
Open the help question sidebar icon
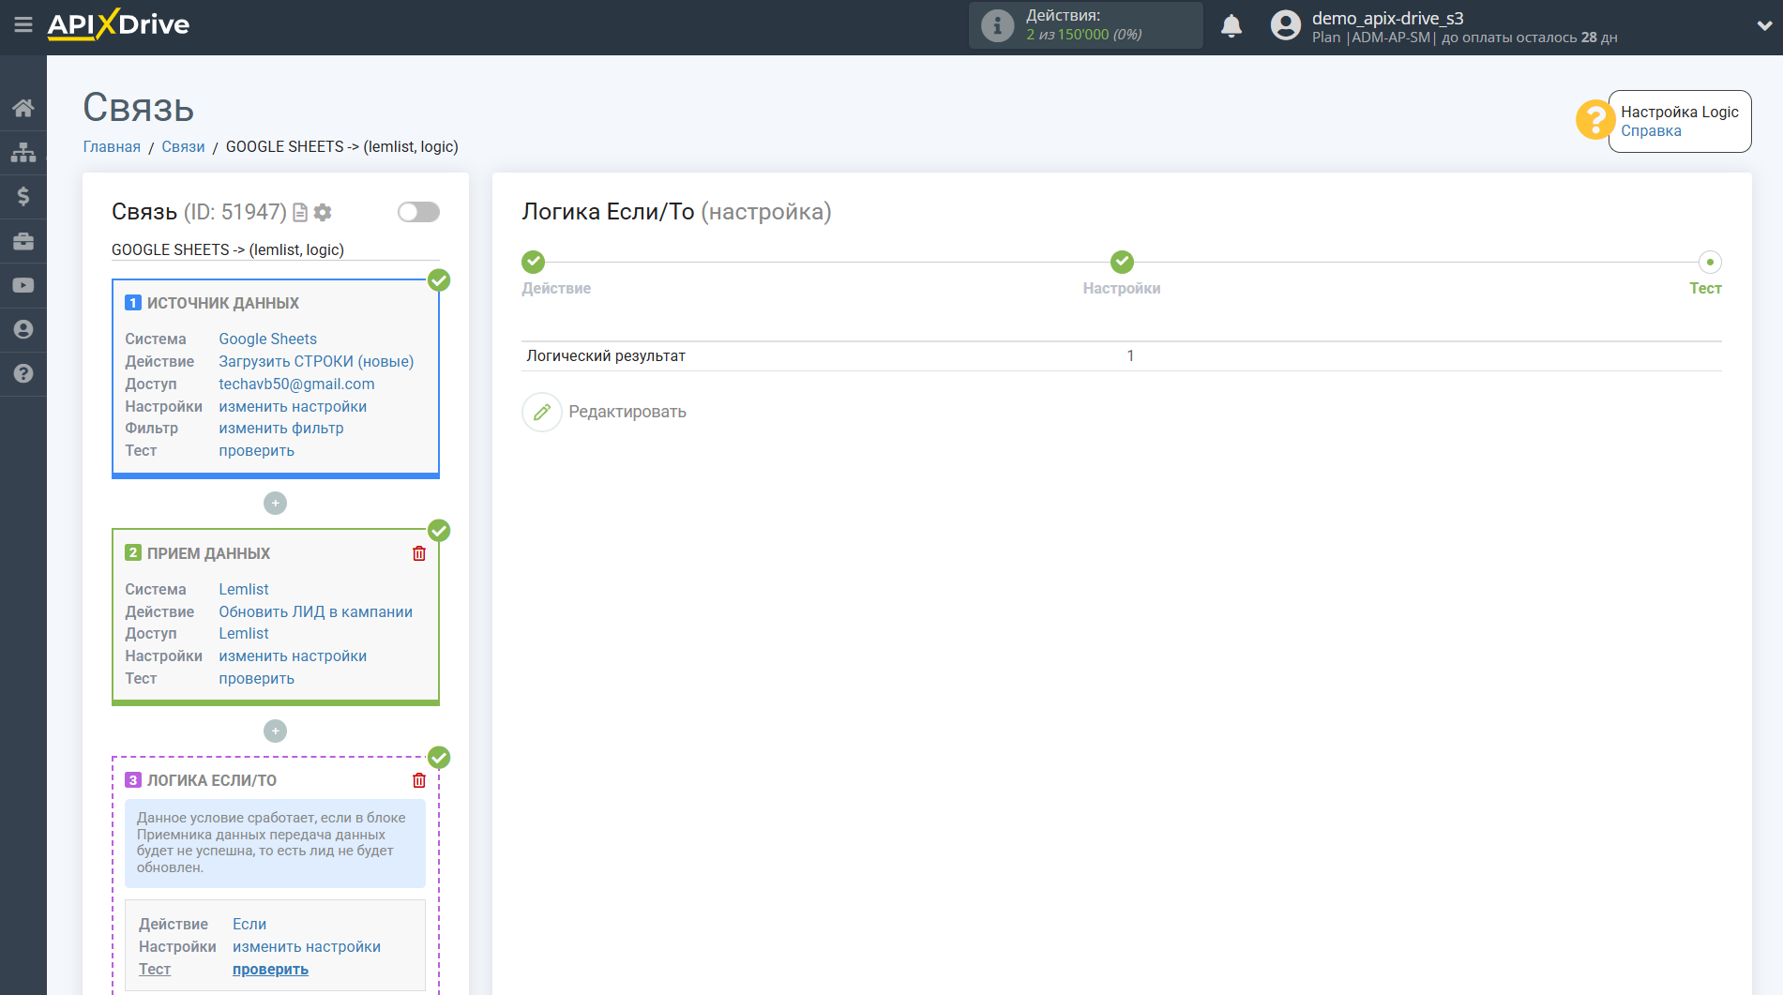tap(23, 373)
